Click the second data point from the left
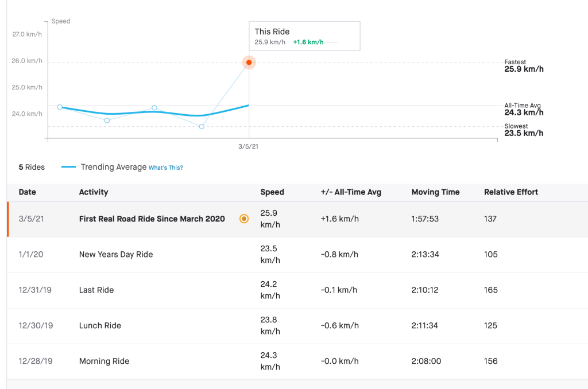Screen dimensions: 588x389 [x=107, y=120]
